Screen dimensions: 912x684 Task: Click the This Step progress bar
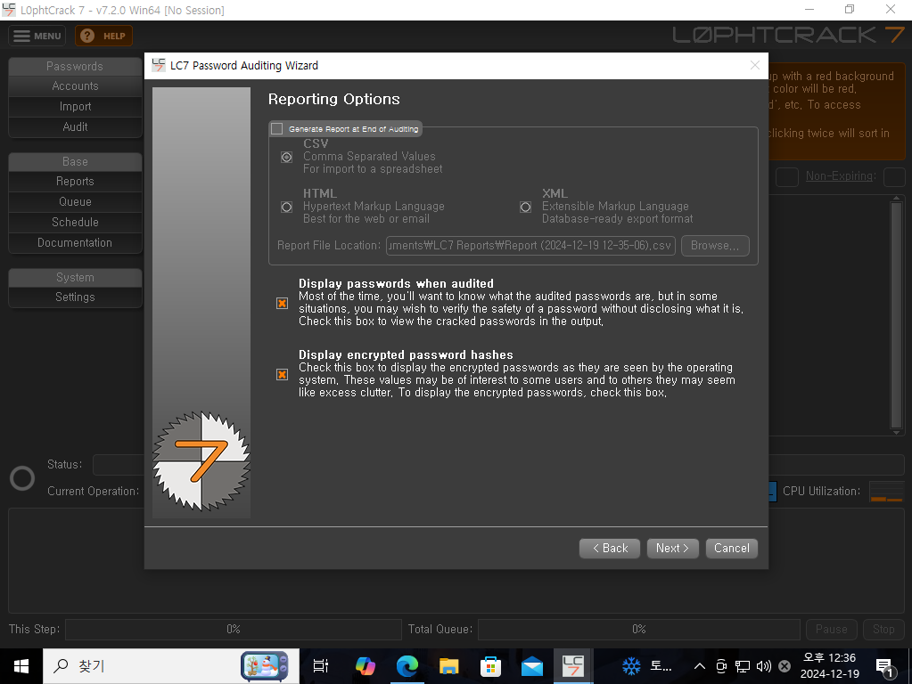[x=234, y=630]
